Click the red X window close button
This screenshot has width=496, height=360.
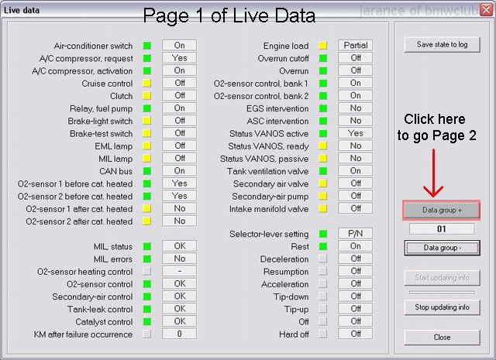[487, 10]
